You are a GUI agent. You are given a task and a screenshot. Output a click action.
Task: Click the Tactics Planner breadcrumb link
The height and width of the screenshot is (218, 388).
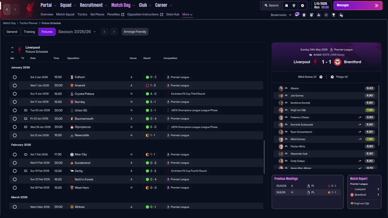click(28, 23)
